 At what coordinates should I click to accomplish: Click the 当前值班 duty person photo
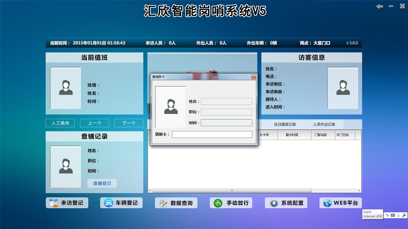[66, 88]
